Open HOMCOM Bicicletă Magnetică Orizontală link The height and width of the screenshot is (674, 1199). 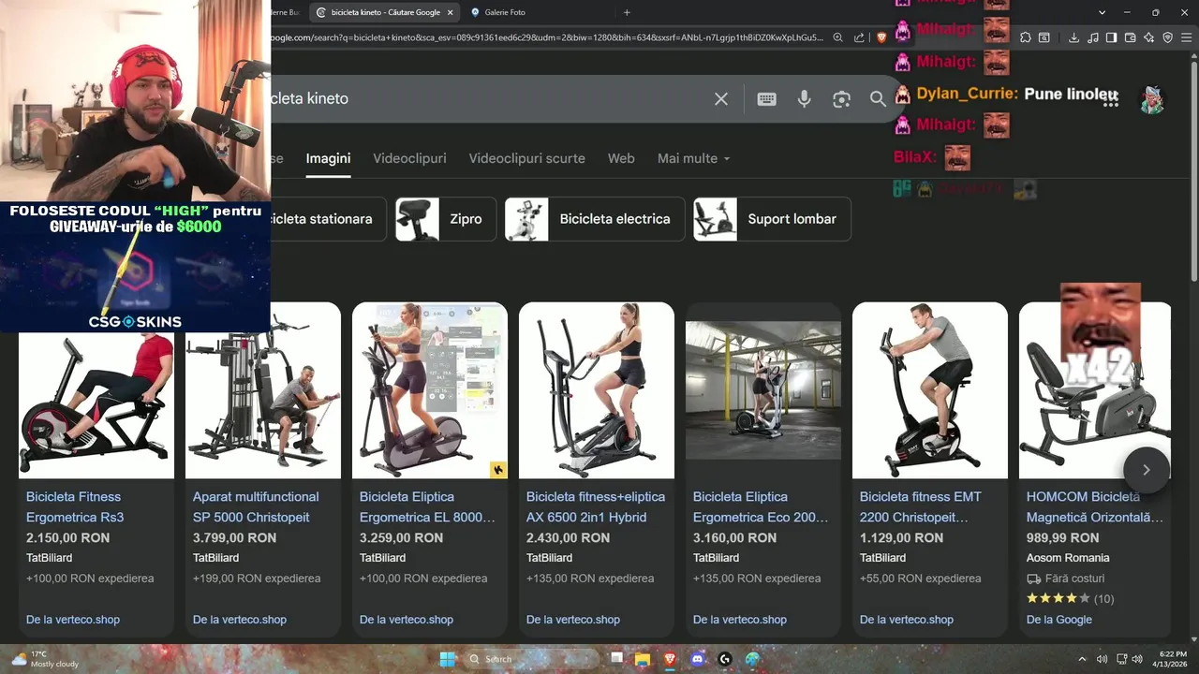pos(1094,506)
